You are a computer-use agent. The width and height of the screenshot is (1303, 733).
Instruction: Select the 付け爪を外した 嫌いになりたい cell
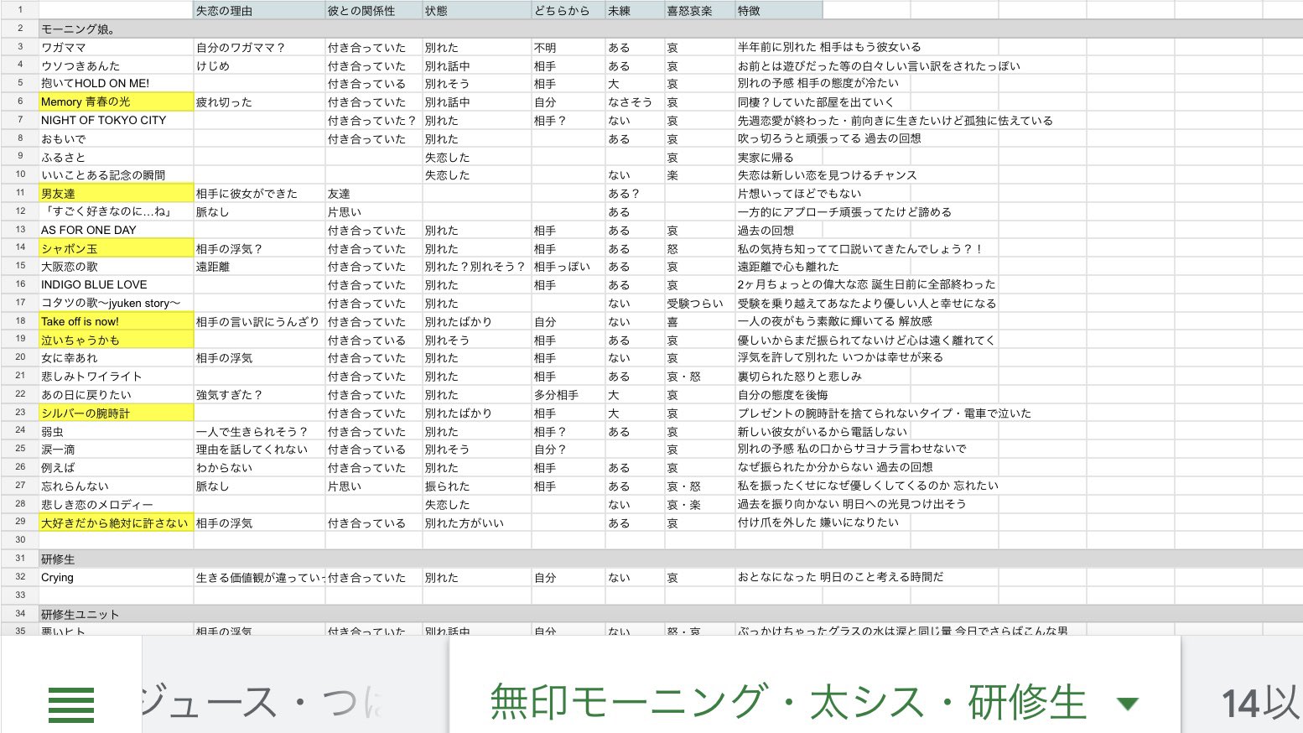(x=818, y=522)
